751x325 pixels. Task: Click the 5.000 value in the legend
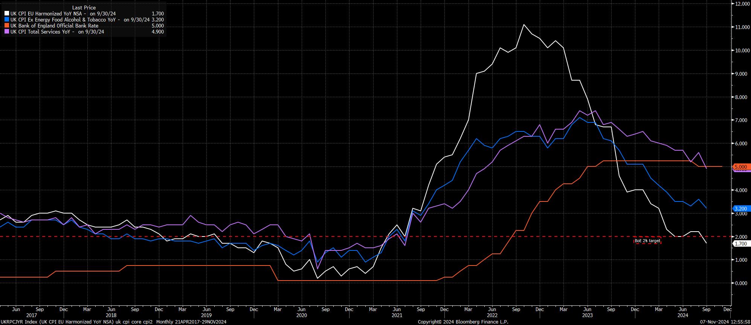pyautogui.click(x=157, y=26)
